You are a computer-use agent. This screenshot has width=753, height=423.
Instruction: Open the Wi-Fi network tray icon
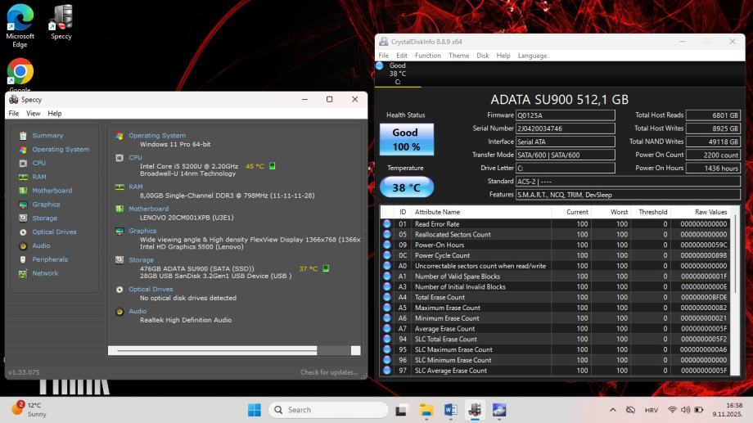click(672, 410)
